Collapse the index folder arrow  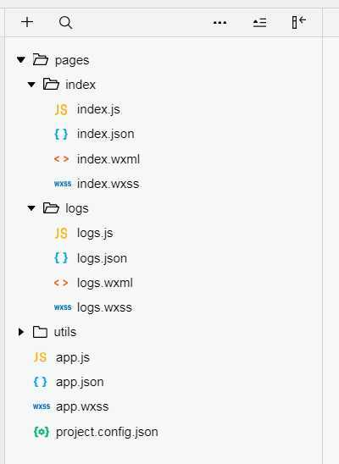coord(31,85)
